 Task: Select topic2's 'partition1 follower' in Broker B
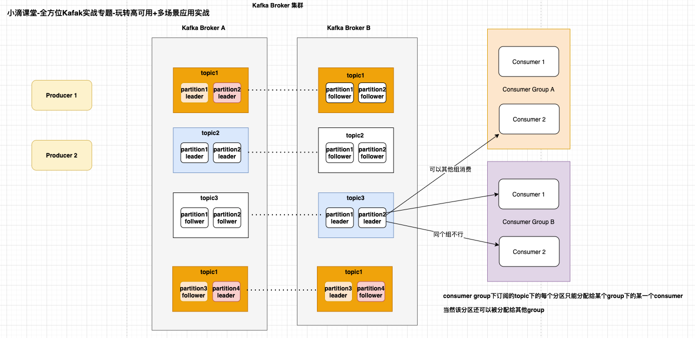[339, 152]
